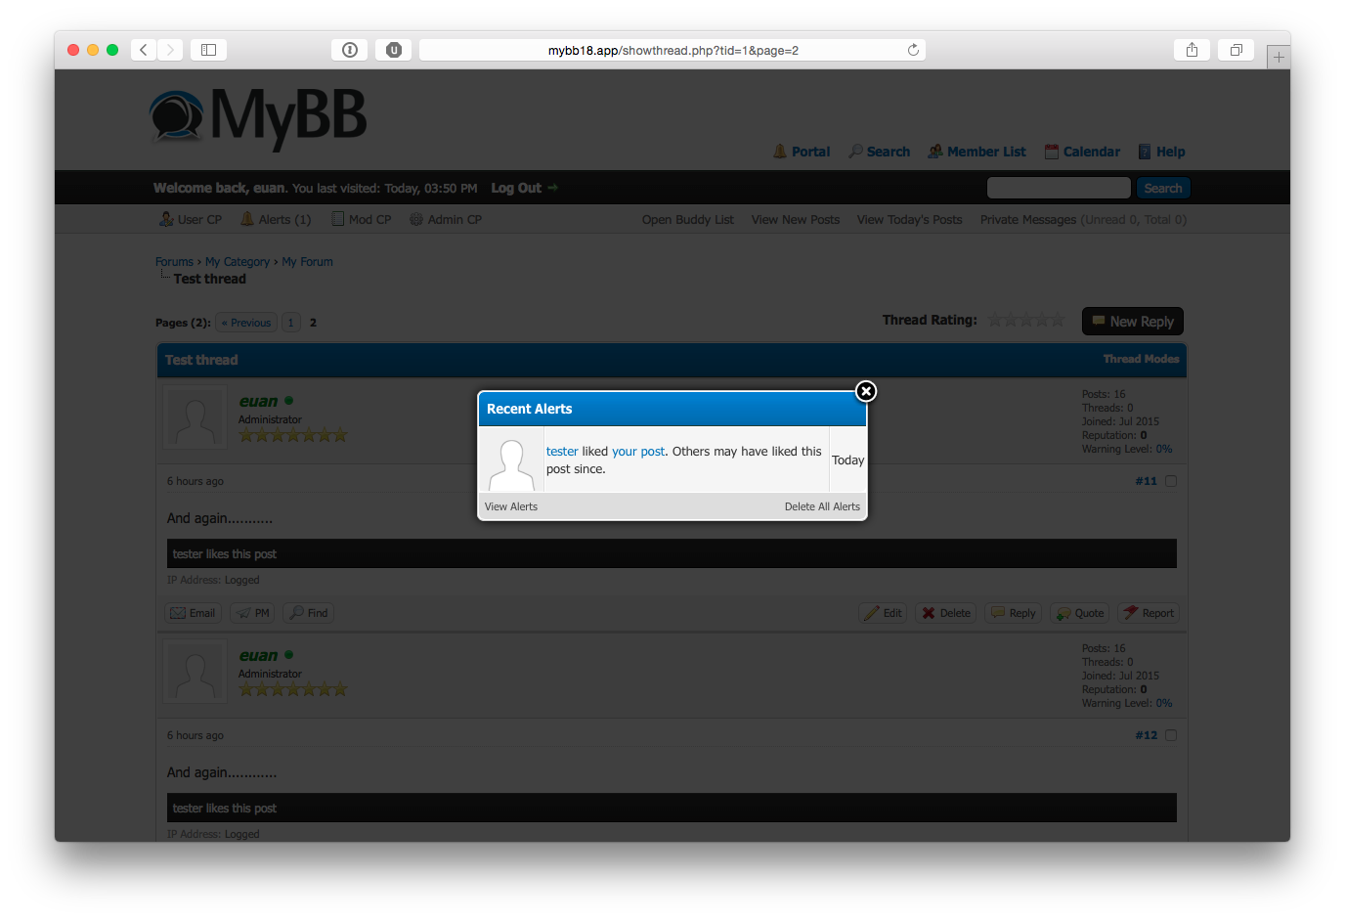Click euan username on post #11
The width and height of the screenshot is (1345, 920).
pyautogui.click(x=259, y=401)
